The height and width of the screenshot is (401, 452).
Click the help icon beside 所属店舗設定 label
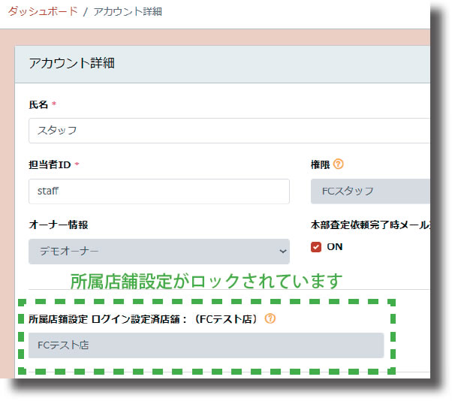pos(270,318)
